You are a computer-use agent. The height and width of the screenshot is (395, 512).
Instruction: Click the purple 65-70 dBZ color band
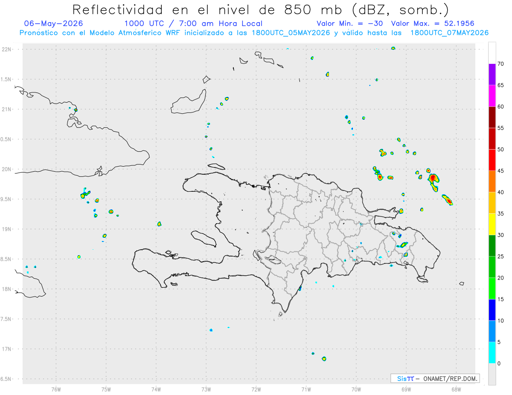coord(492,75)
